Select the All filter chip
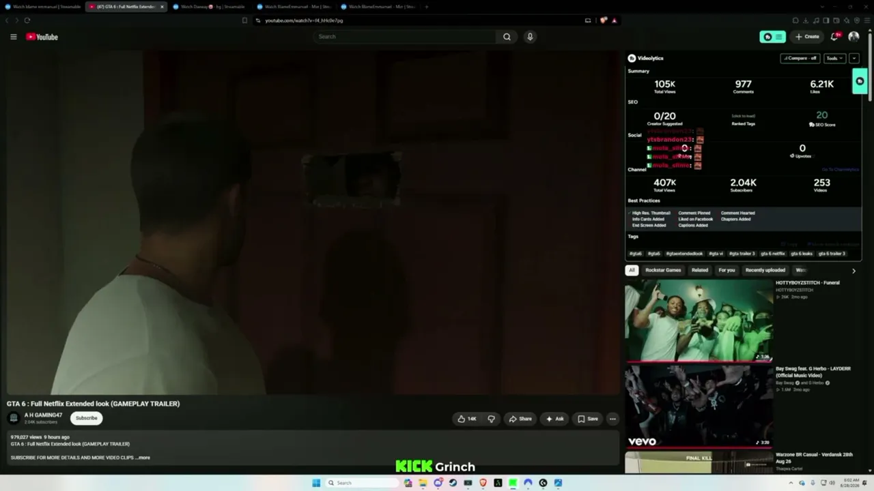874x491 pixels. click(632, 270)
